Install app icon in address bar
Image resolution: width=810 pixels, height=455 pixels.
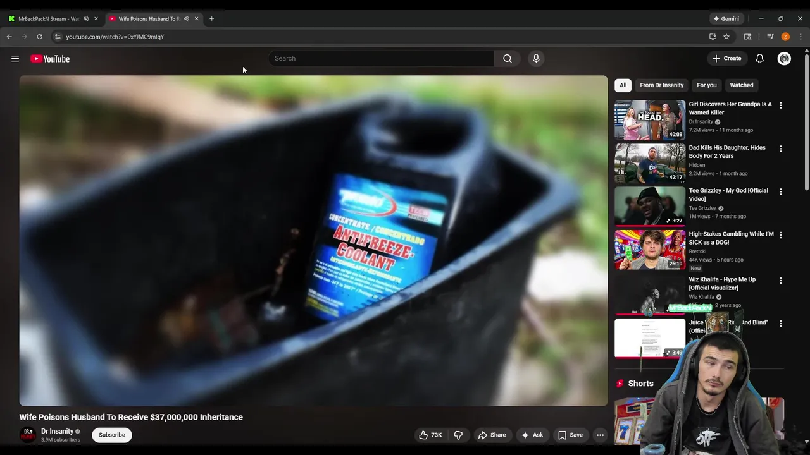point(713,37)
